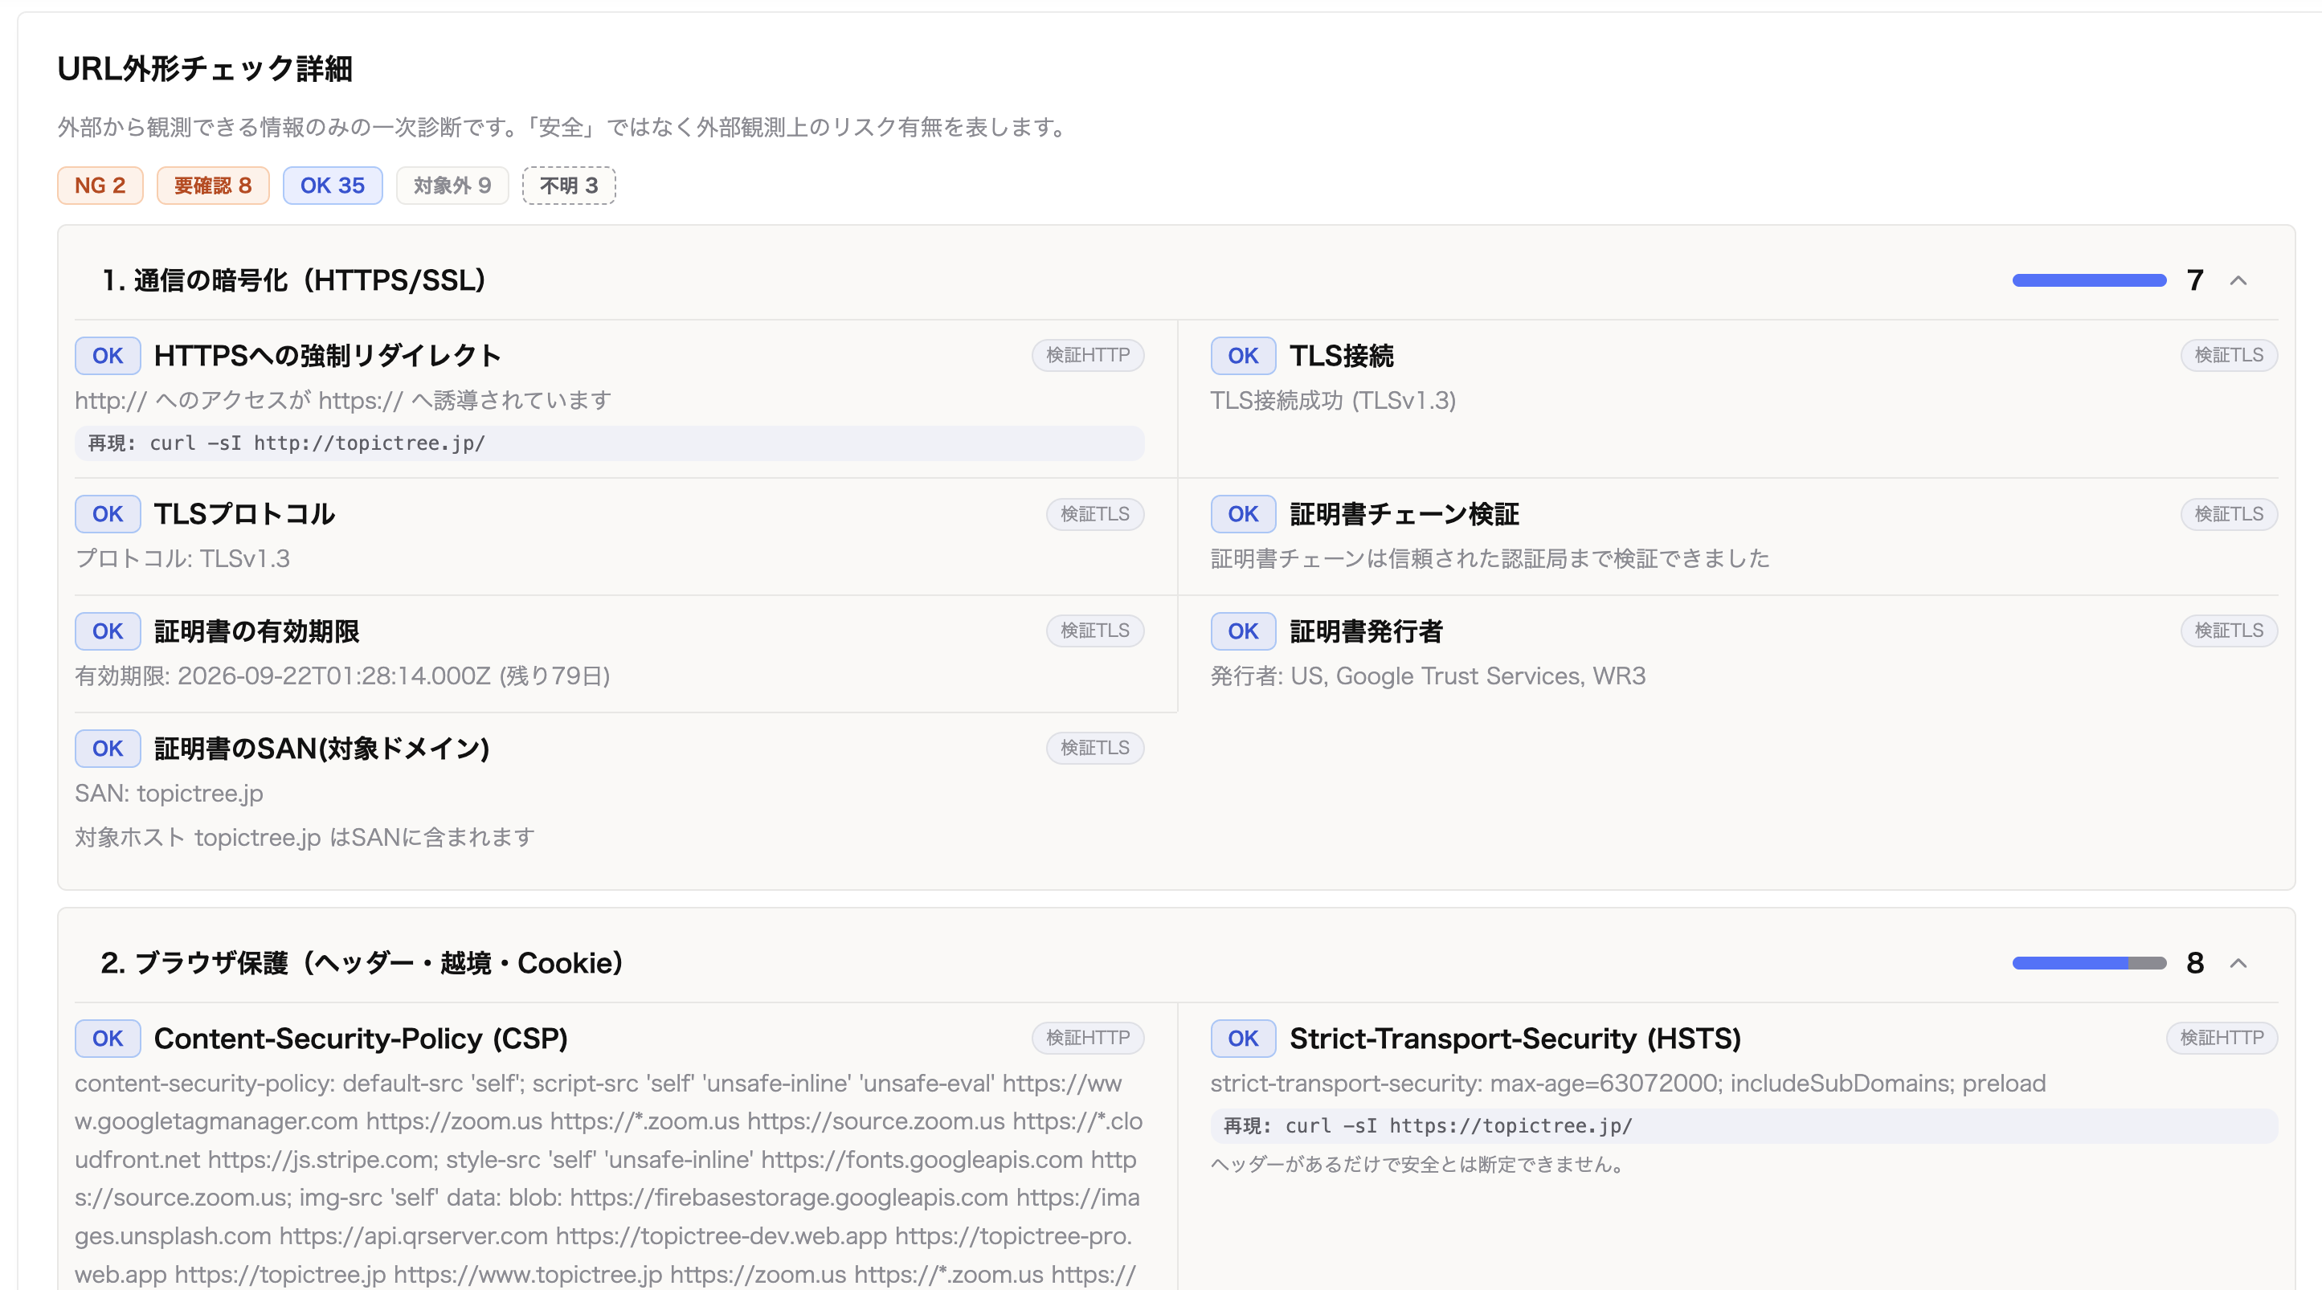Click the OK badge beside 証明書のSAN
The image size is (2322, 1290).
[108, 749]
